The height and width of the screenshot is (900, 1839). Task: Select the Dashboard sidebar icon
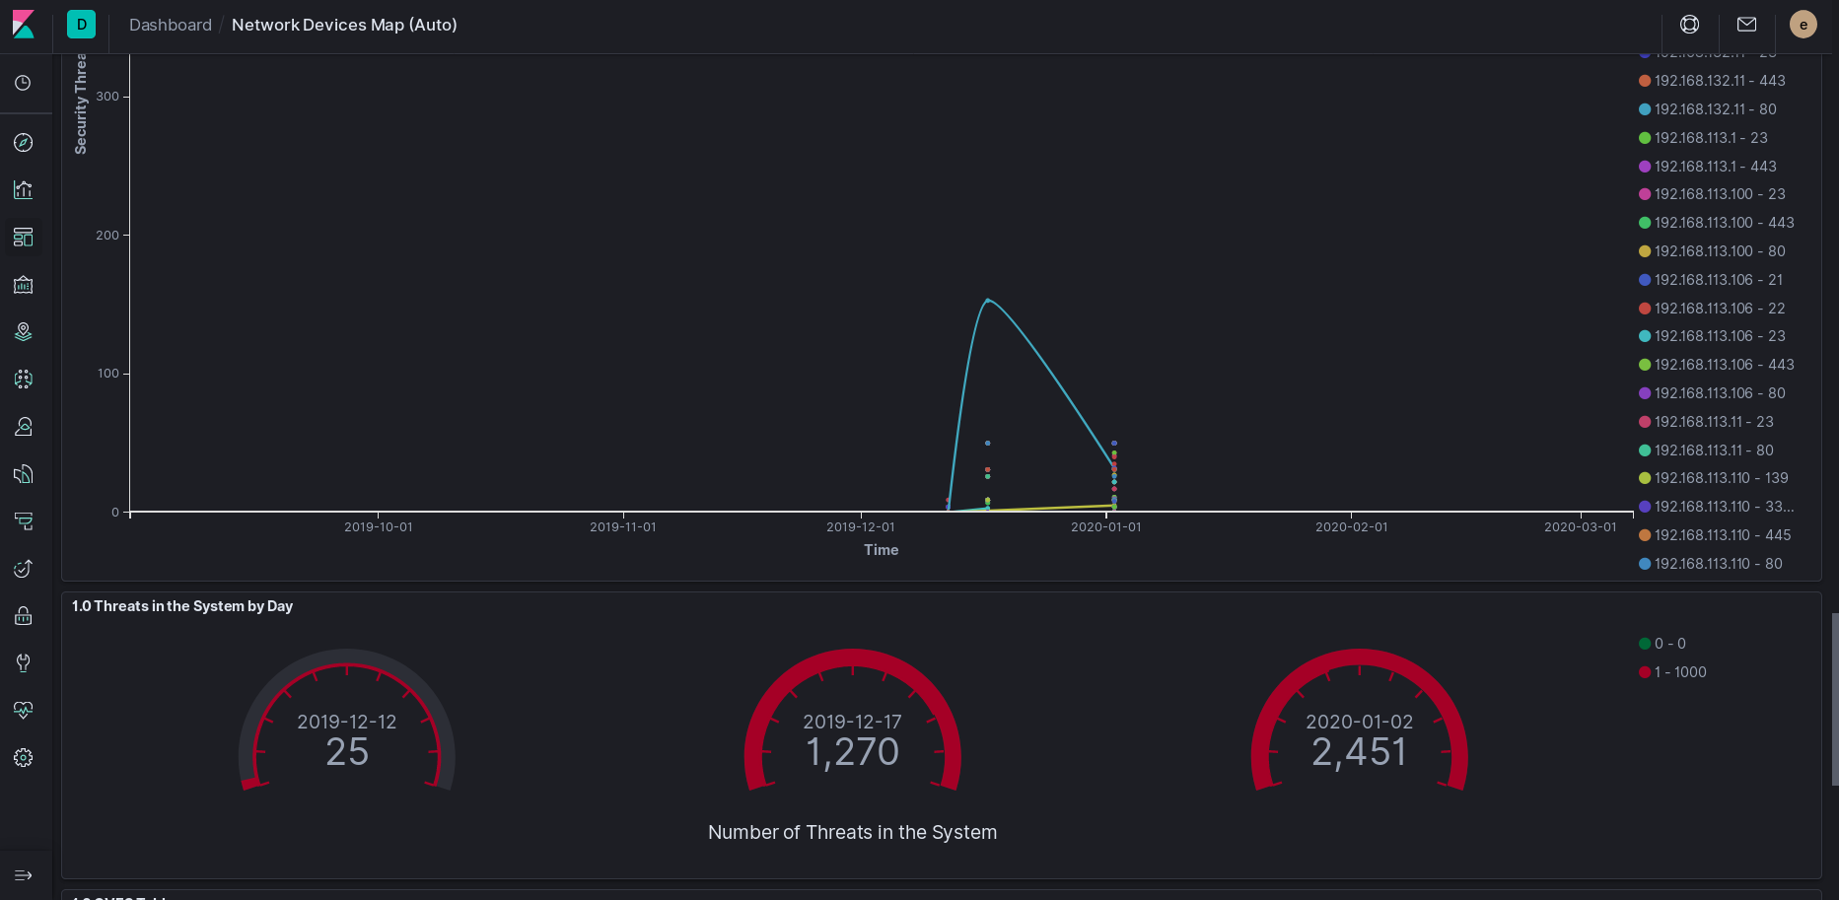(24, 238)
